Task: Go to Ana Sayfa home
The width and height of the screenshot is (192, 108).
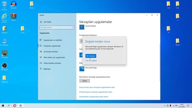Action: (46, 22)
